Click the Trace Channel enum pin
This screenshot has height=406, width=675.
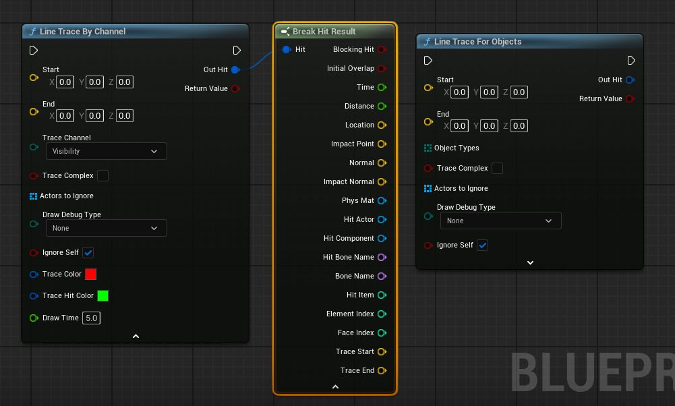tap(34, 147)
